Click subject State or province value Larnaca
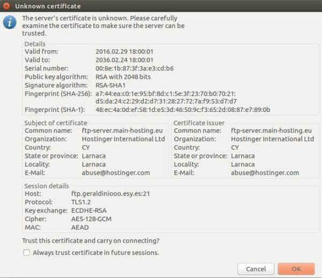Viewport: 322px width, 278px height. click(x=93, y=156)
